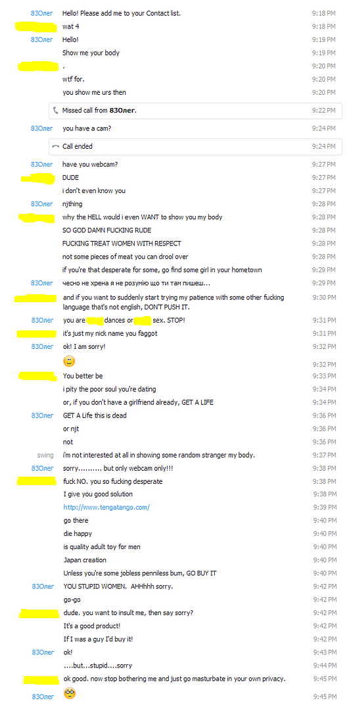
Task: Click the 'Missed call from 83Олег' notification
Action: pyautogui.click(x=195, y=110)
